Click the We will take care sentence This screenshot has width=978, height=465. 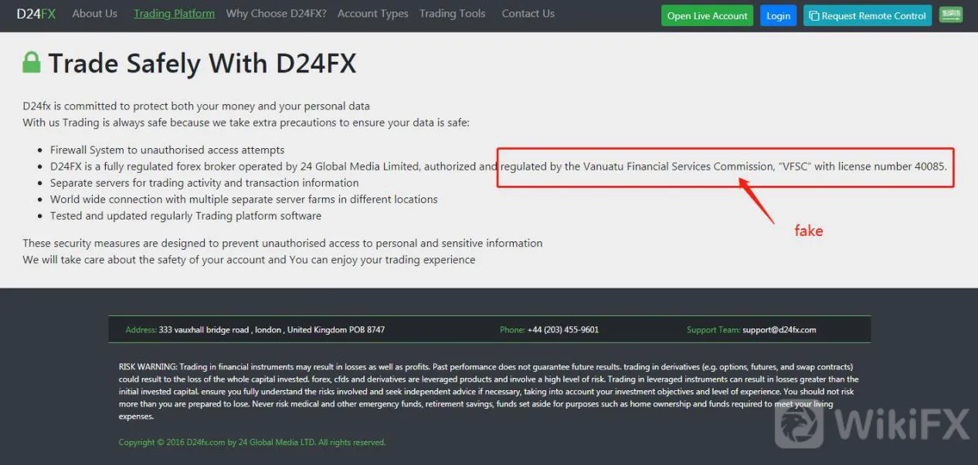249,260
